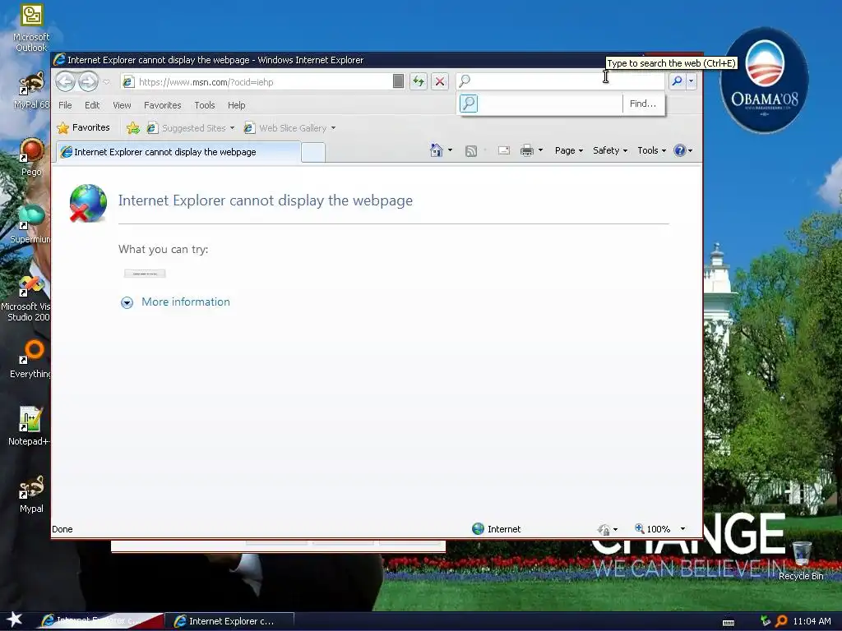Open the Page command menu

[569, 150]
